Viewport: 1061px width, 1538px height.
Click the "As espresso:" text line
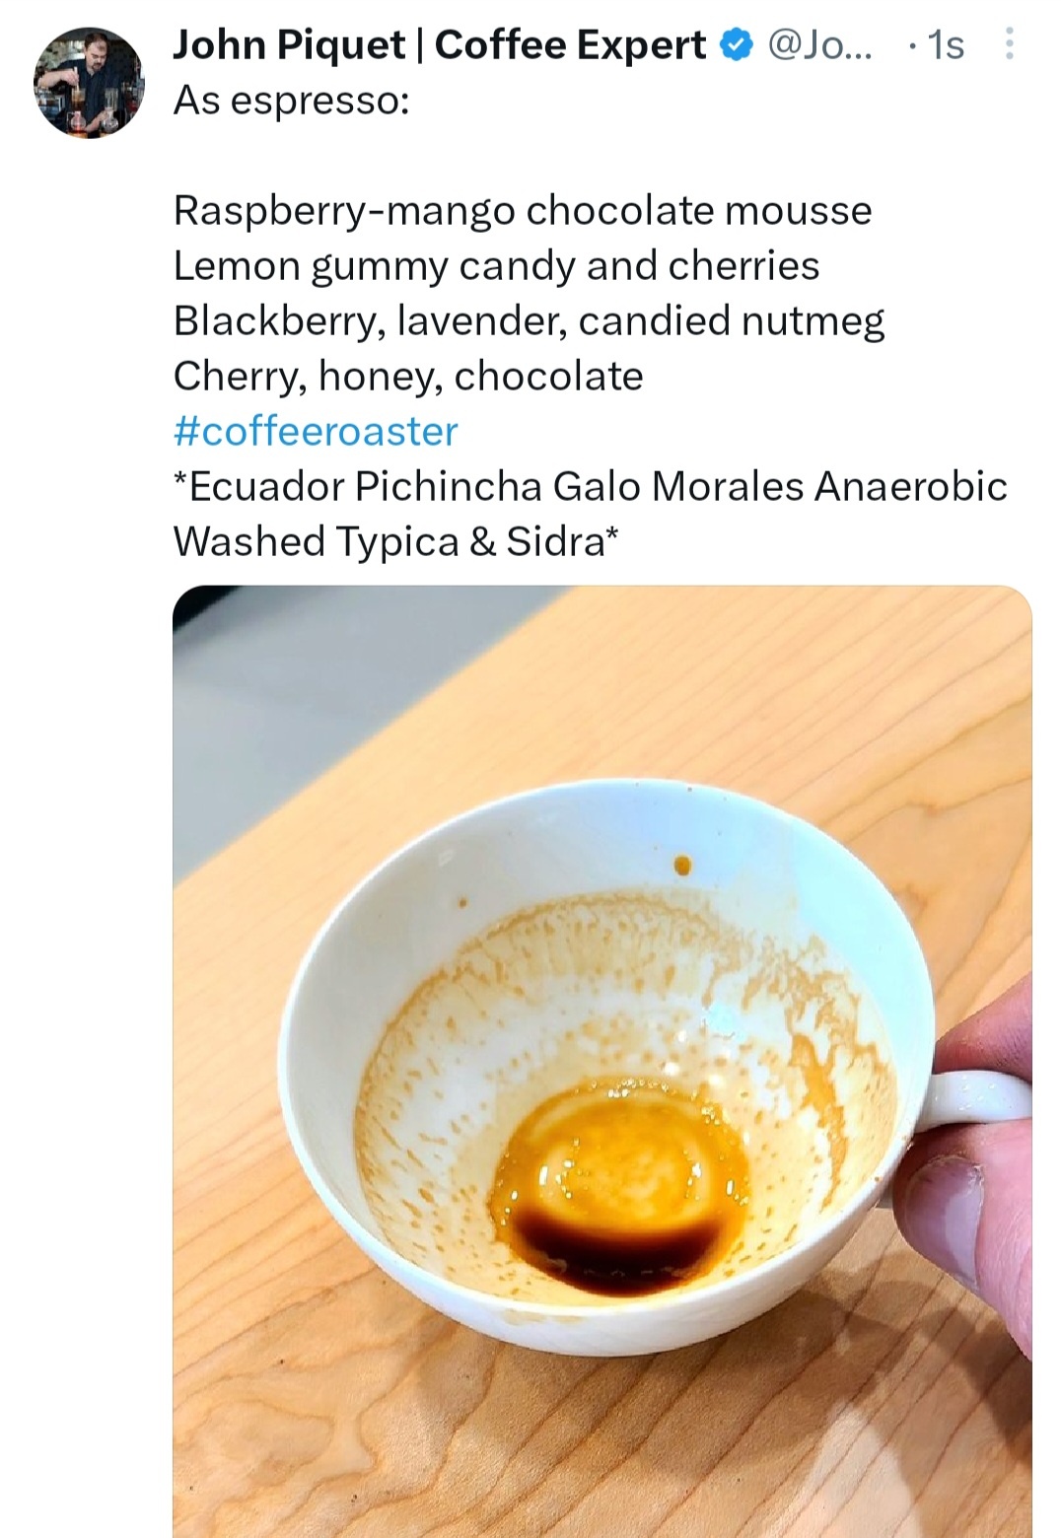point(291,101)
